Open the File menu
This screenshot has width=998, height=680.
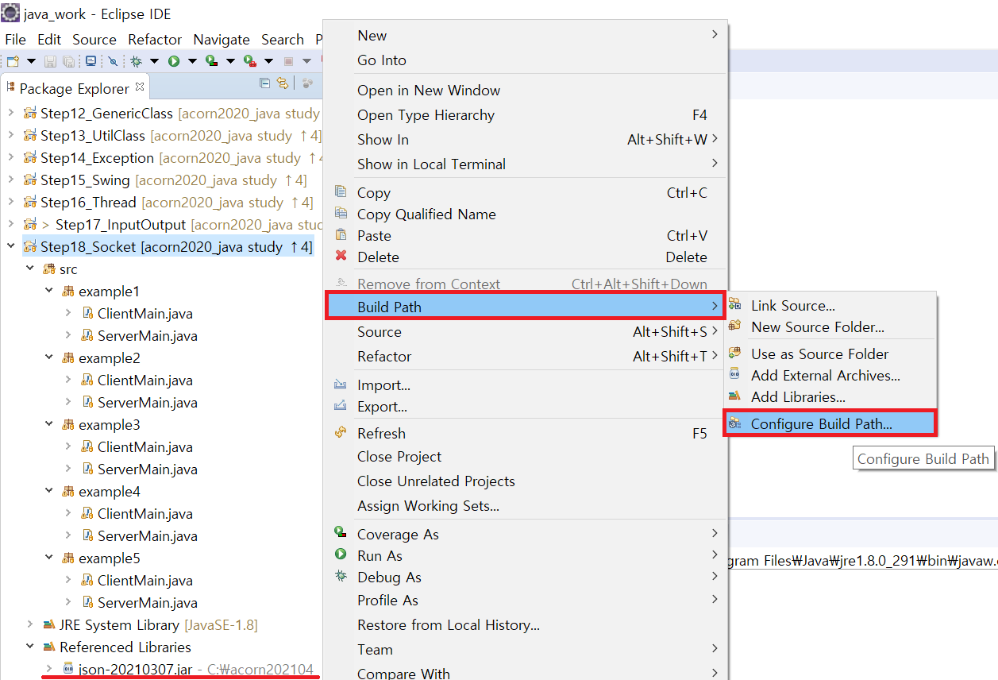point(15,39)
